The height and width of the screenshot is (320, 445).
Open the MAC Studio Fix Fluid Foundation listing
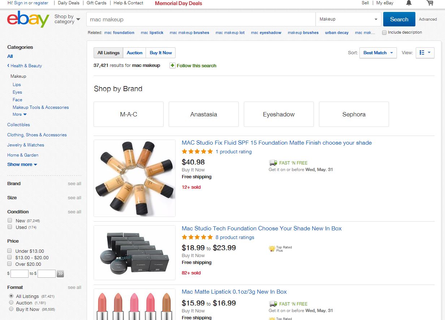click(276, 142)
